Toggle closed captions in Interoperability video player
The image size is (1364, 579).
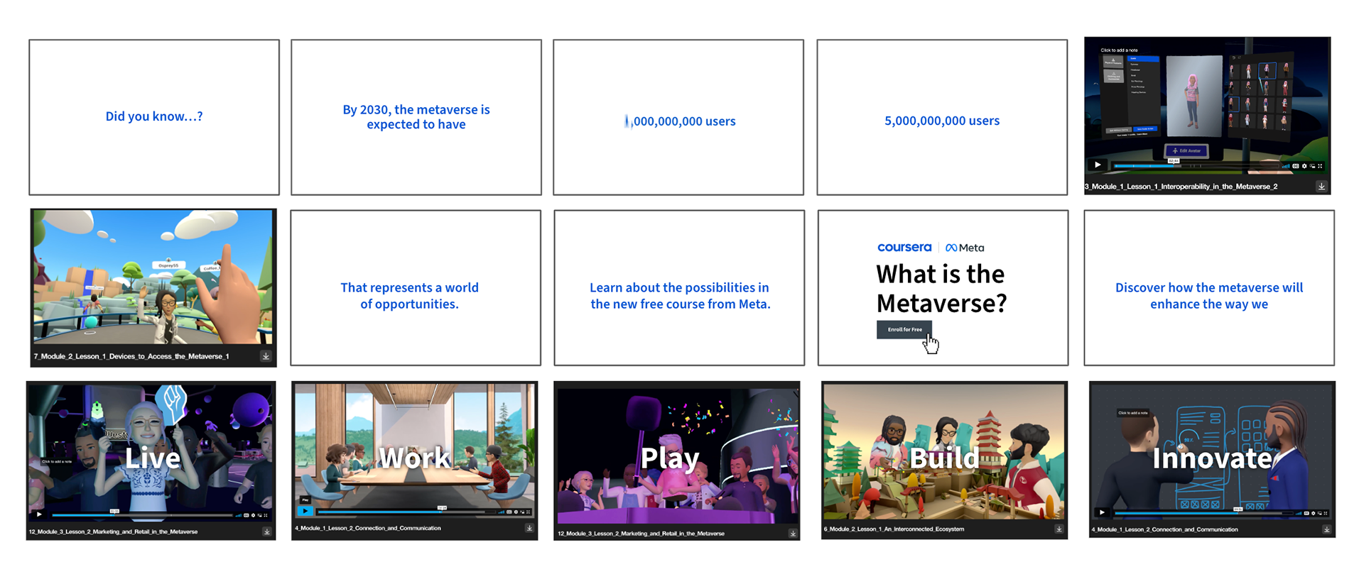tap(1296, 166)
